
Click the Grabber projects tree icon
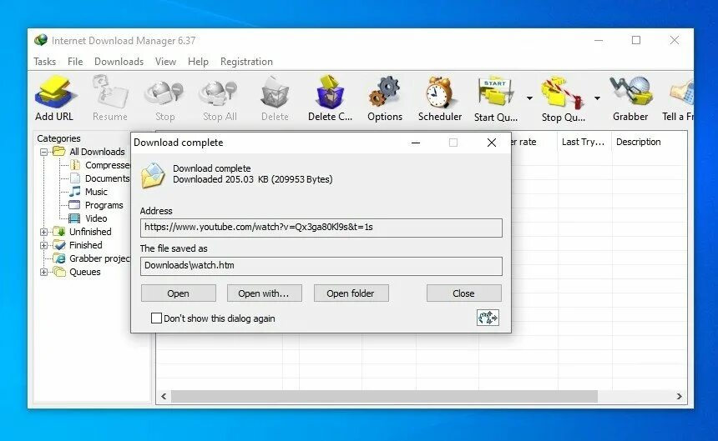[59, 258]
